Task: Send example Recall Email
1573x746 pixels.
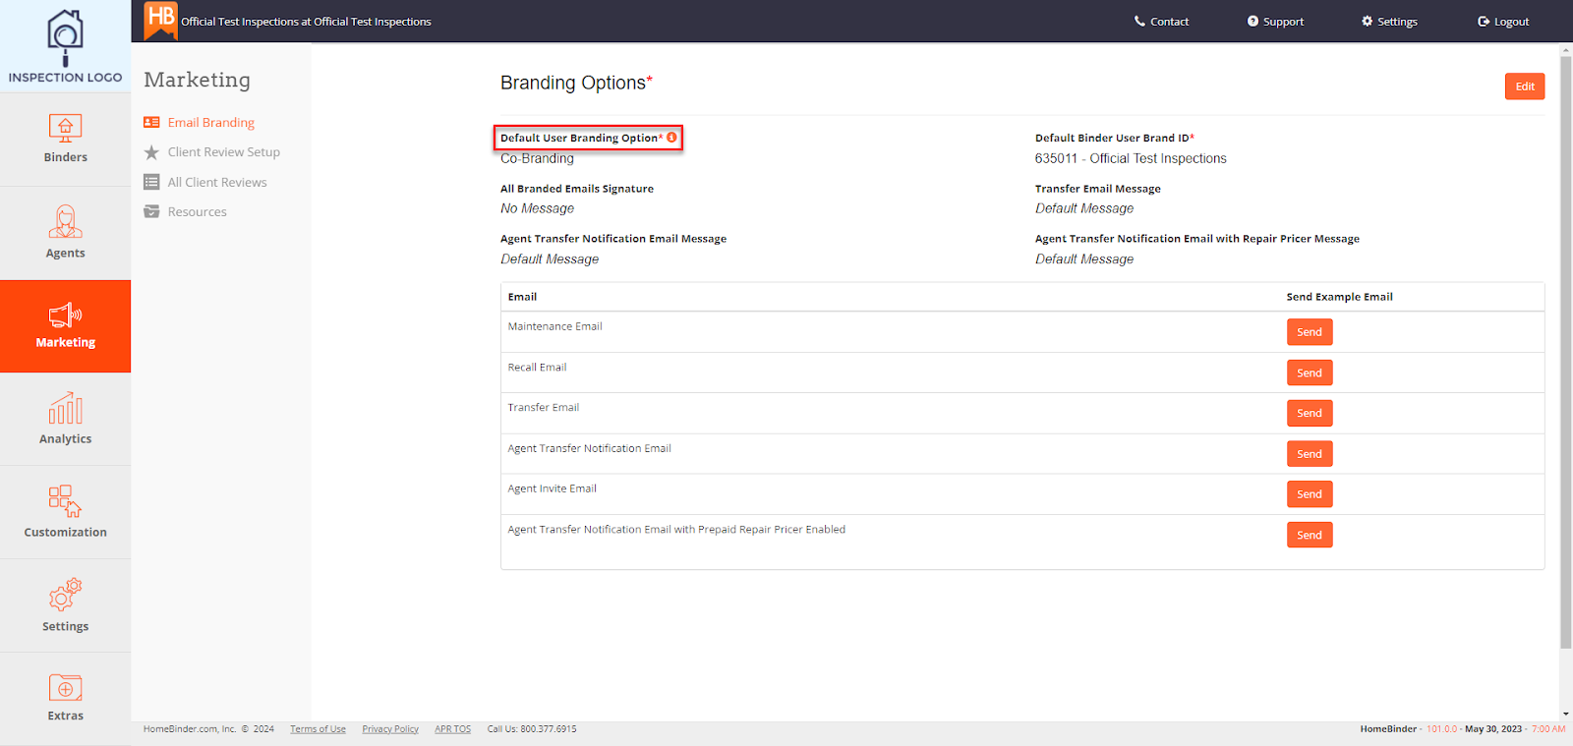Action: pos(1310,373)
